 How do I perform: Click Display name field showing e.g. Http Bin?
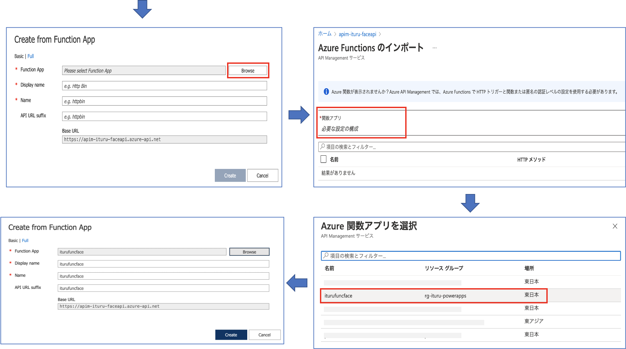[164, 86]
